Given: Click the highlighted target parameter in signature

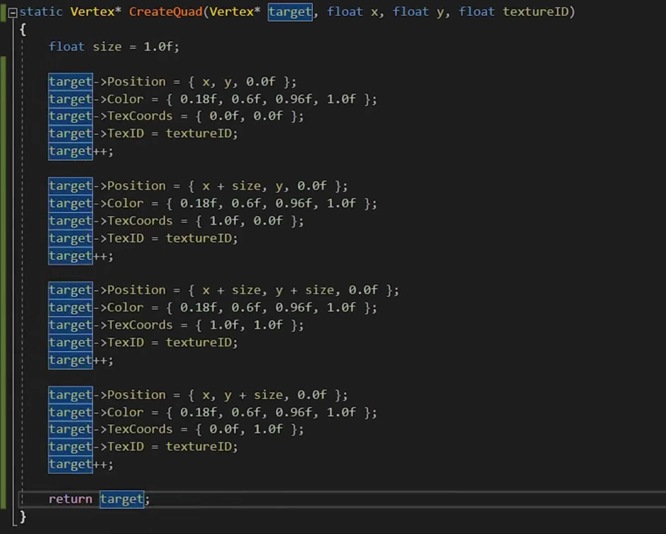Looking at the screenshot, I should tap(290, 12).
